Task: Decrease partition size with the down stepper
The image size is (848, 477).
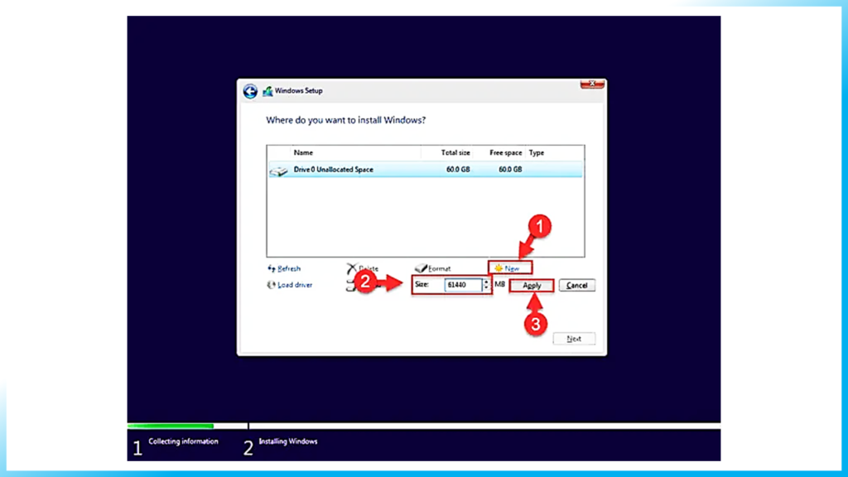Action: point(487,287)
